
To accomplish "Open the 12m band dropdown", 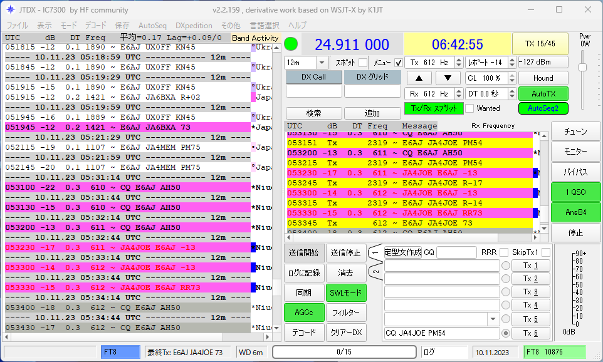I will point(322,63).
